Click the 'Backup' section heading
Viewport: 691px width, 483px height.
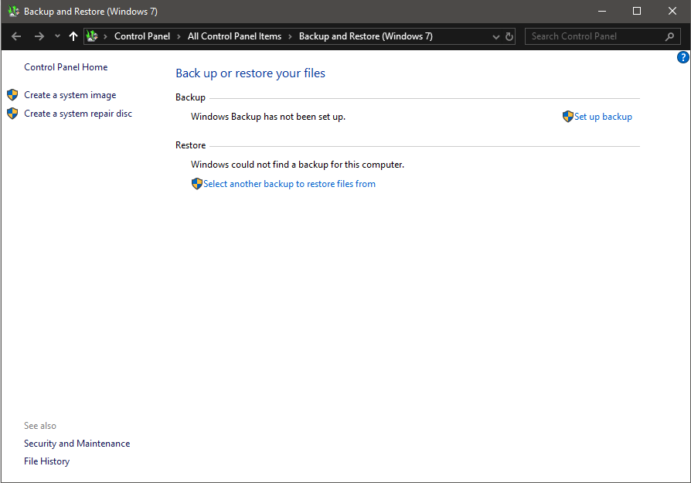pos(190,97)
